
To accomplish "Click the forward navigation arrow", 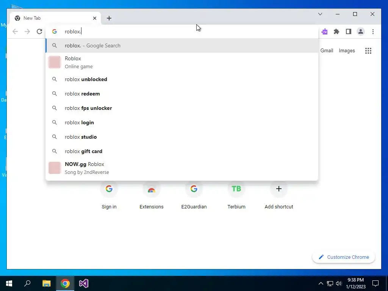I will [27, 32].
